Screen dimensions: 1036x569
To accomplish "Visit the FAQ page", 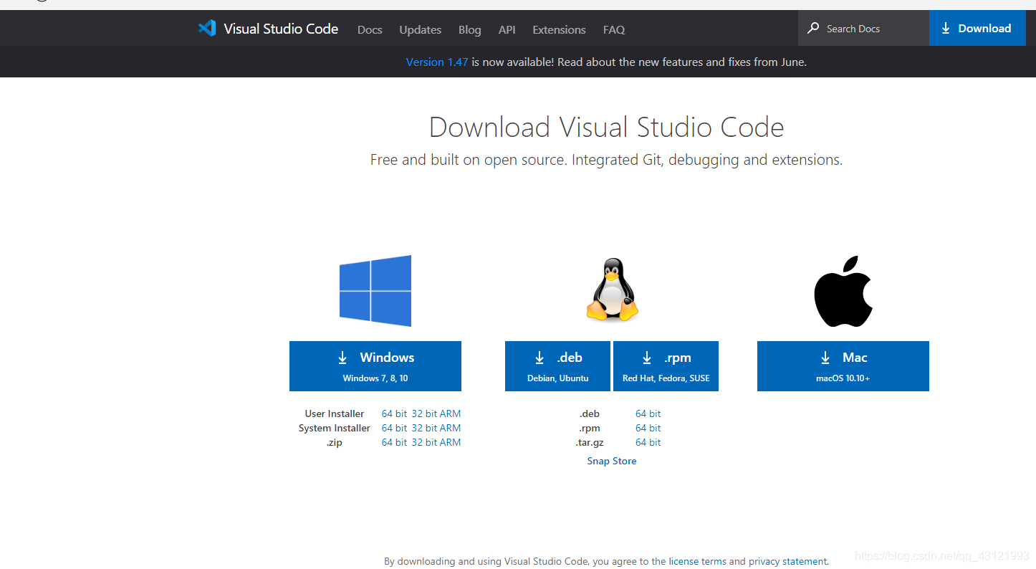I will coord(614,29).
